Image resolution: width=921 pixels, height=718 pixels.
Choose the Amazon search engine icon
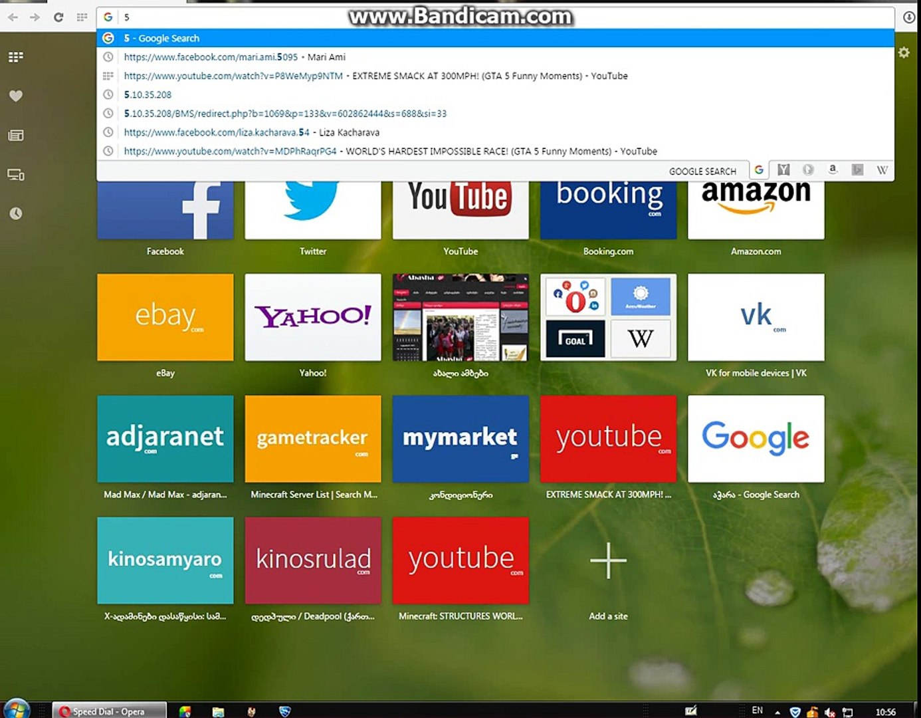[x=833, y=170]
